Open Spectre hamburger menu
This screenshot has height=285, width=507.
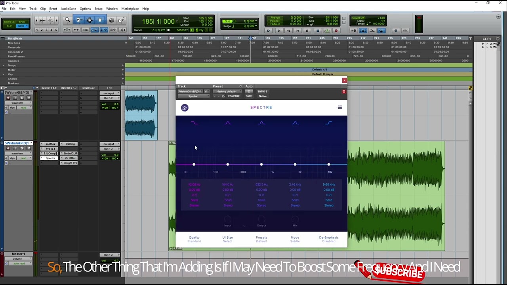pos(339,107)
